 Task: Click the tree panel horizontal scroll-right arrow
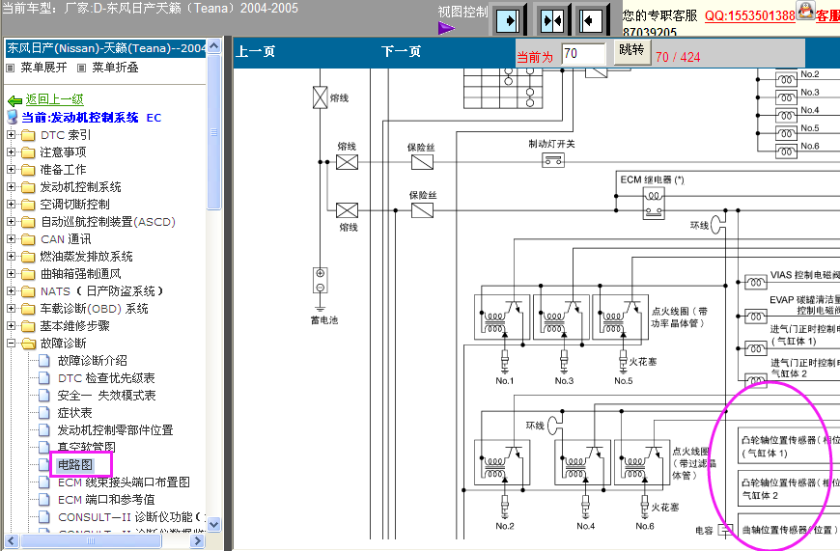[197, 540]
